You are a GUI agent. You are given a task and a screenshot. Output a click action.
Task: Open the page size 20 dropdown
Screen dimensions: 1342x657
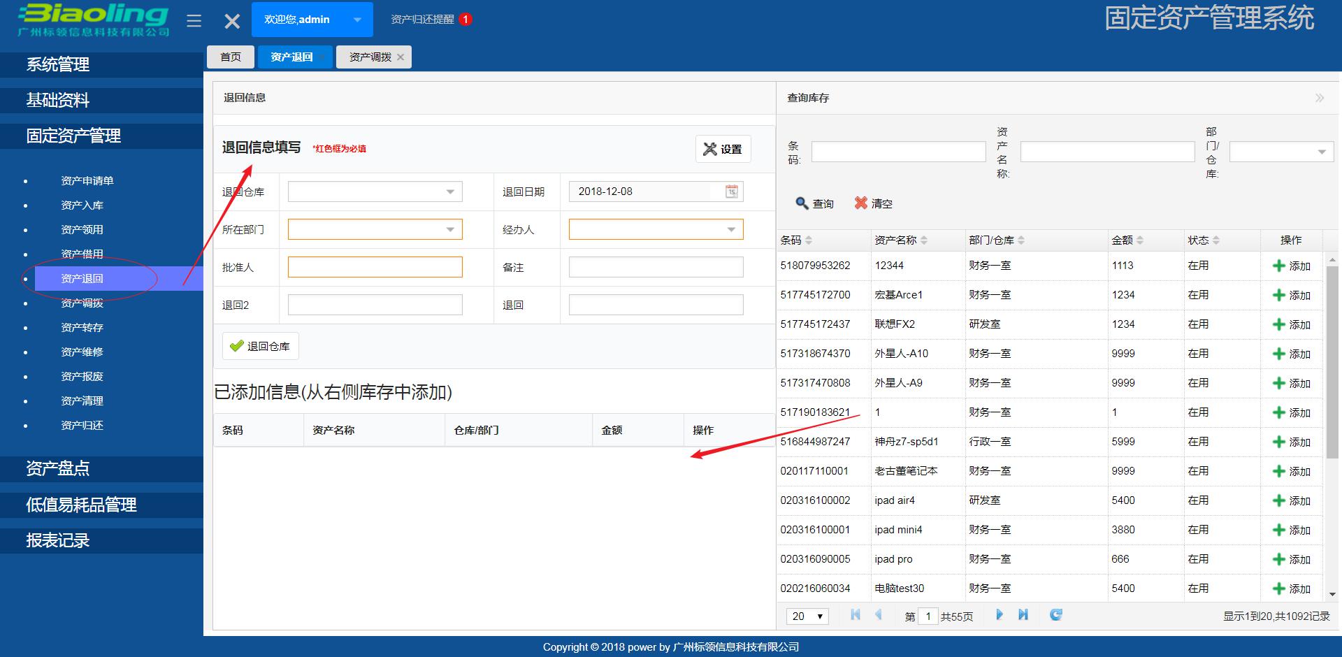pos(807,616)
